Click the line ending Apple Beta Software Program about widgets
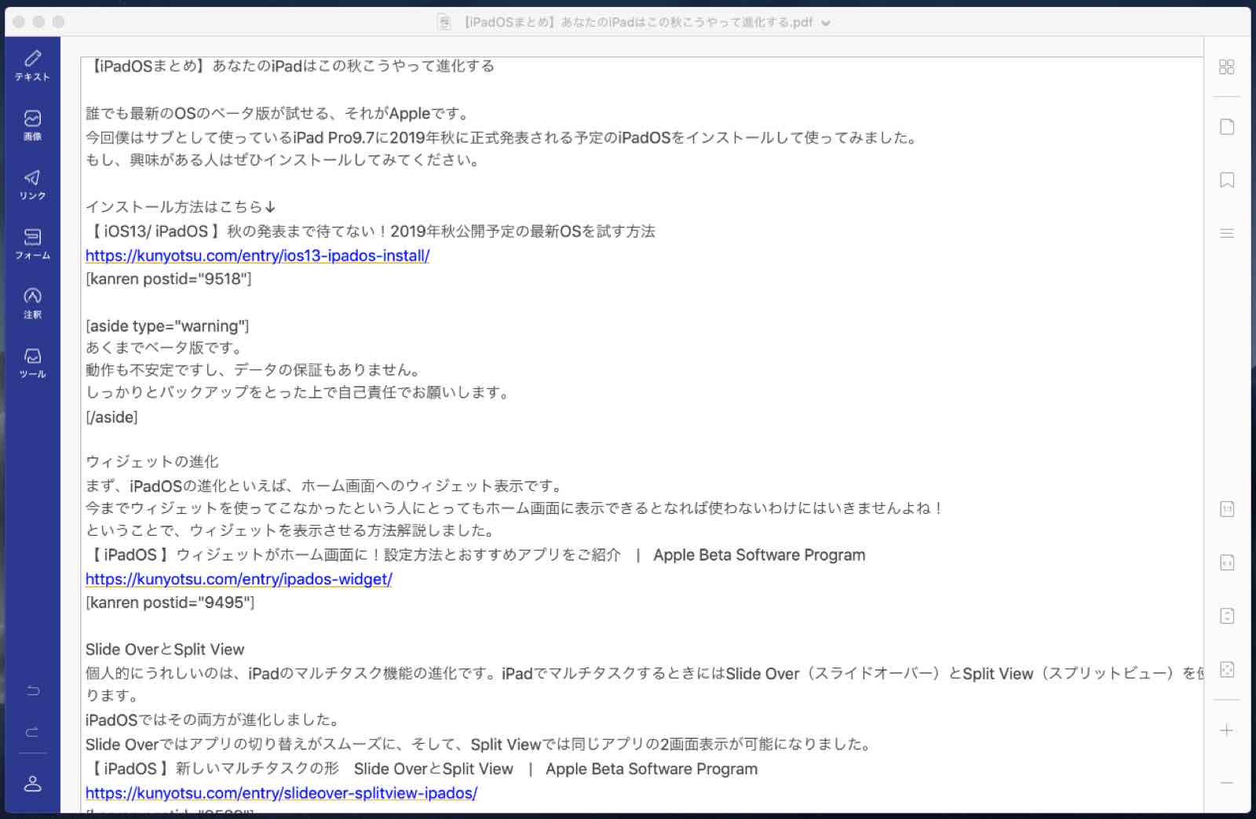This screenshot has height=819, width=1256. pyautogui.click(x=476, y=555)
